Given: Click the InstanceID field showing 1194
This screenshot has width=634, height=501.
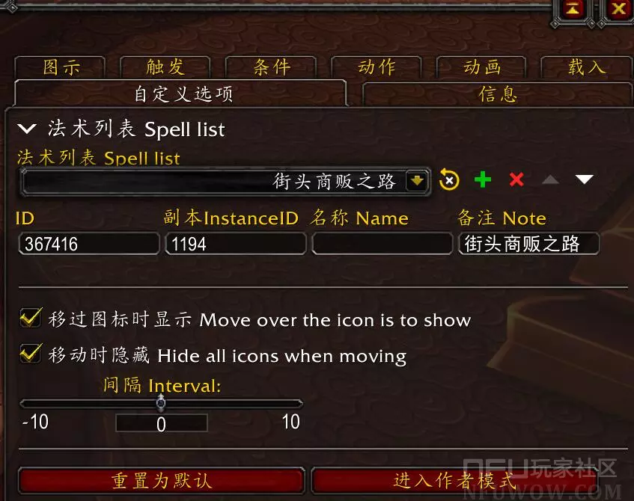Looking at the screenshot, I should pyautogui.click(x=236, y=244).
